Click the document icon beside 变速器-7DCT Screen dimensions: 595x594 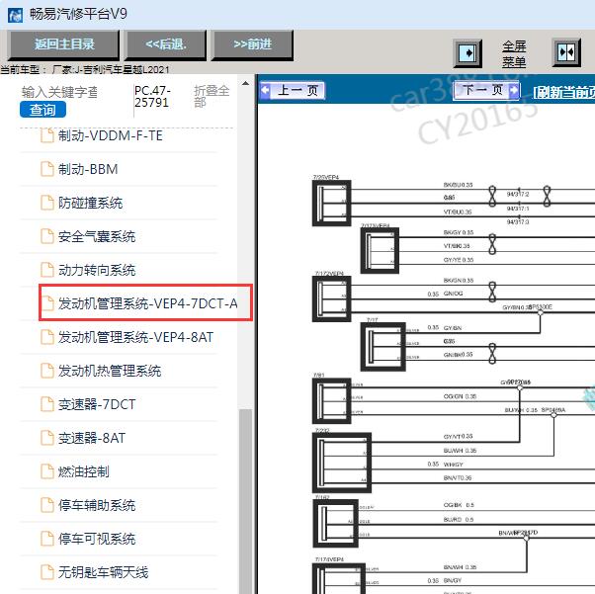[x=47, y=404]
